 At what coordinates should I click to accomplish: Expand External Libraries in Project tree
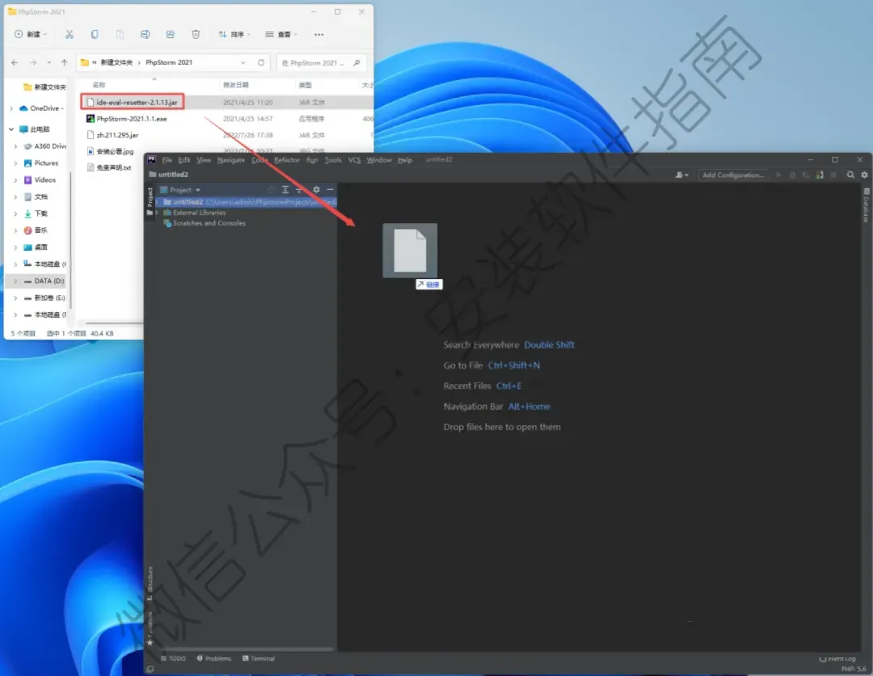click(x=157, y=213)
